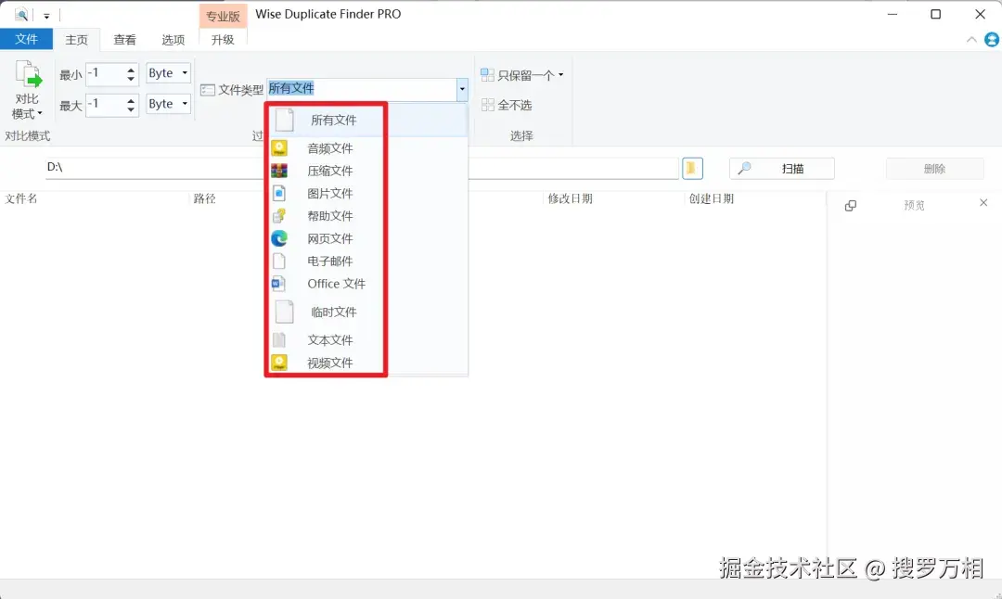Click the 专业版 contextual tab header
This screenshot has width=1002, height=599.
[x=223, y=16]
